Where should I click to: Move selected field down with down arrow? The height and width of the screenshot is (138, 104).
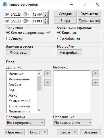[95, 82]
